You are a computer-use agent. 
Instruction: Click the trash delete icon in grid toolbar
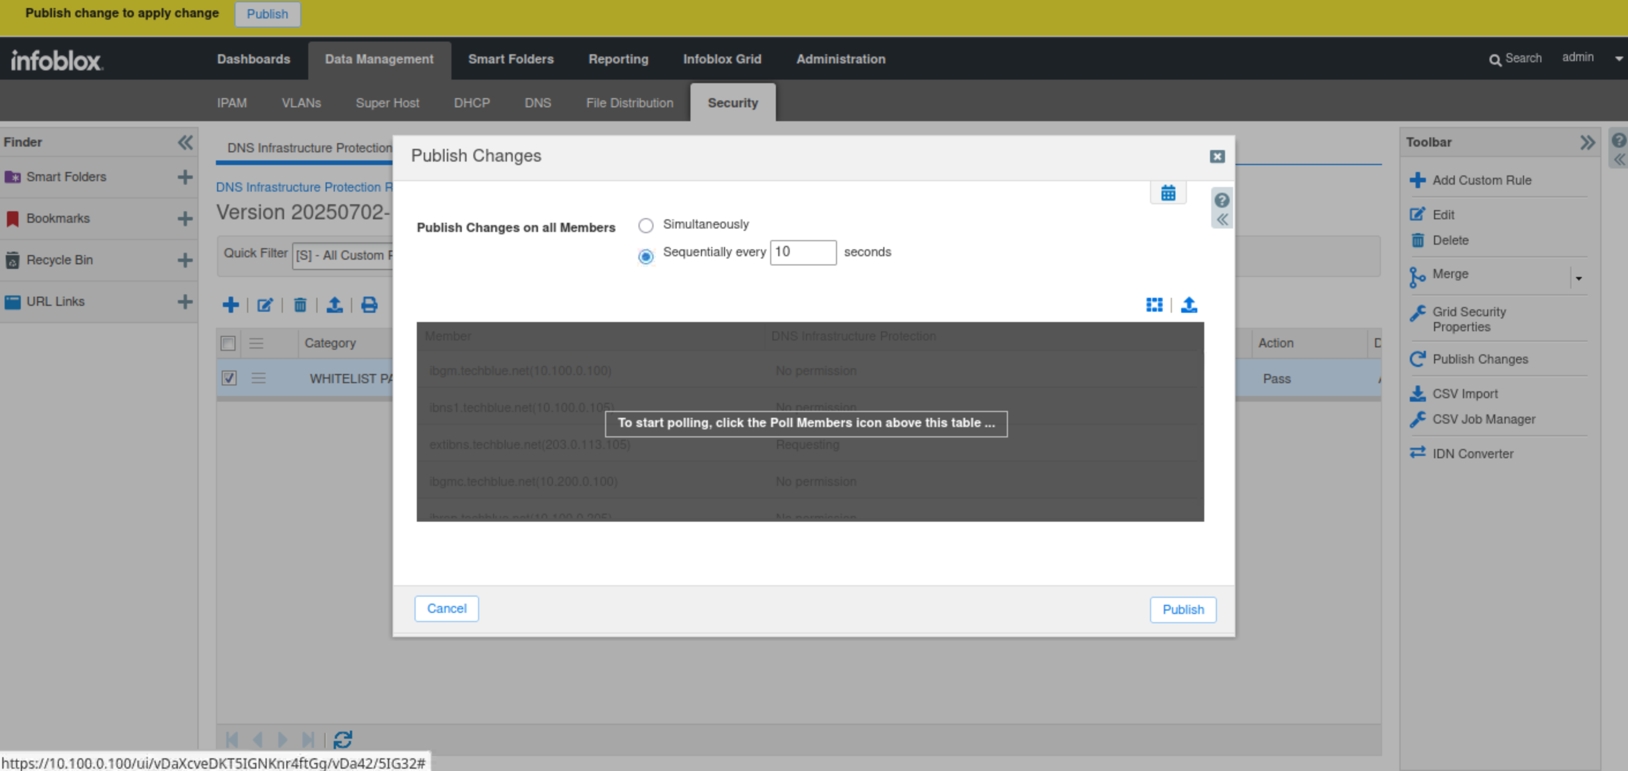(x=300, y=305)
